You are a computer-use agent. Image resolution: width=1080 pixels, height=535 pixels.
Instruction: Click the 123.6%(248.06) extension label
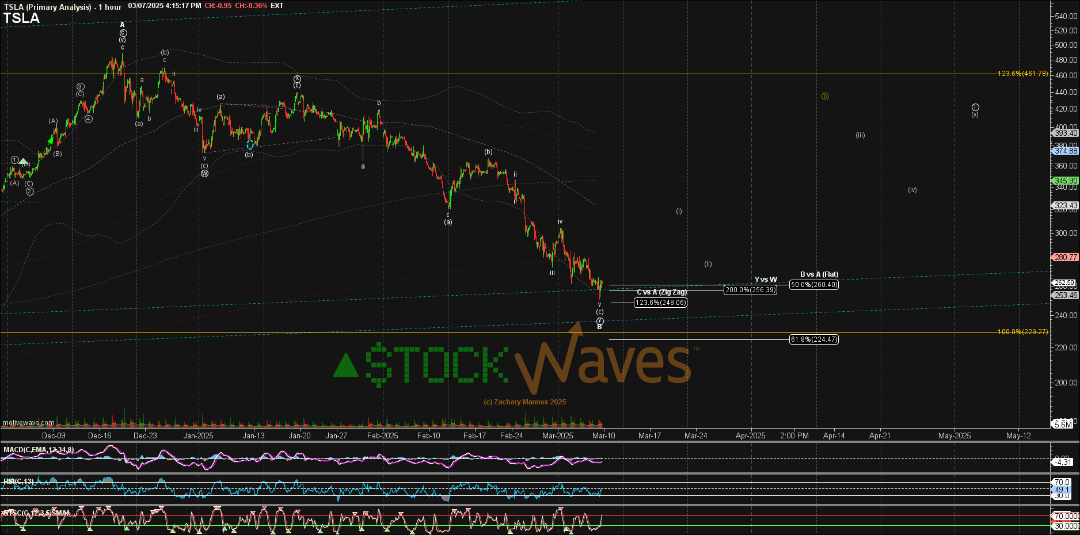point(661,303)
